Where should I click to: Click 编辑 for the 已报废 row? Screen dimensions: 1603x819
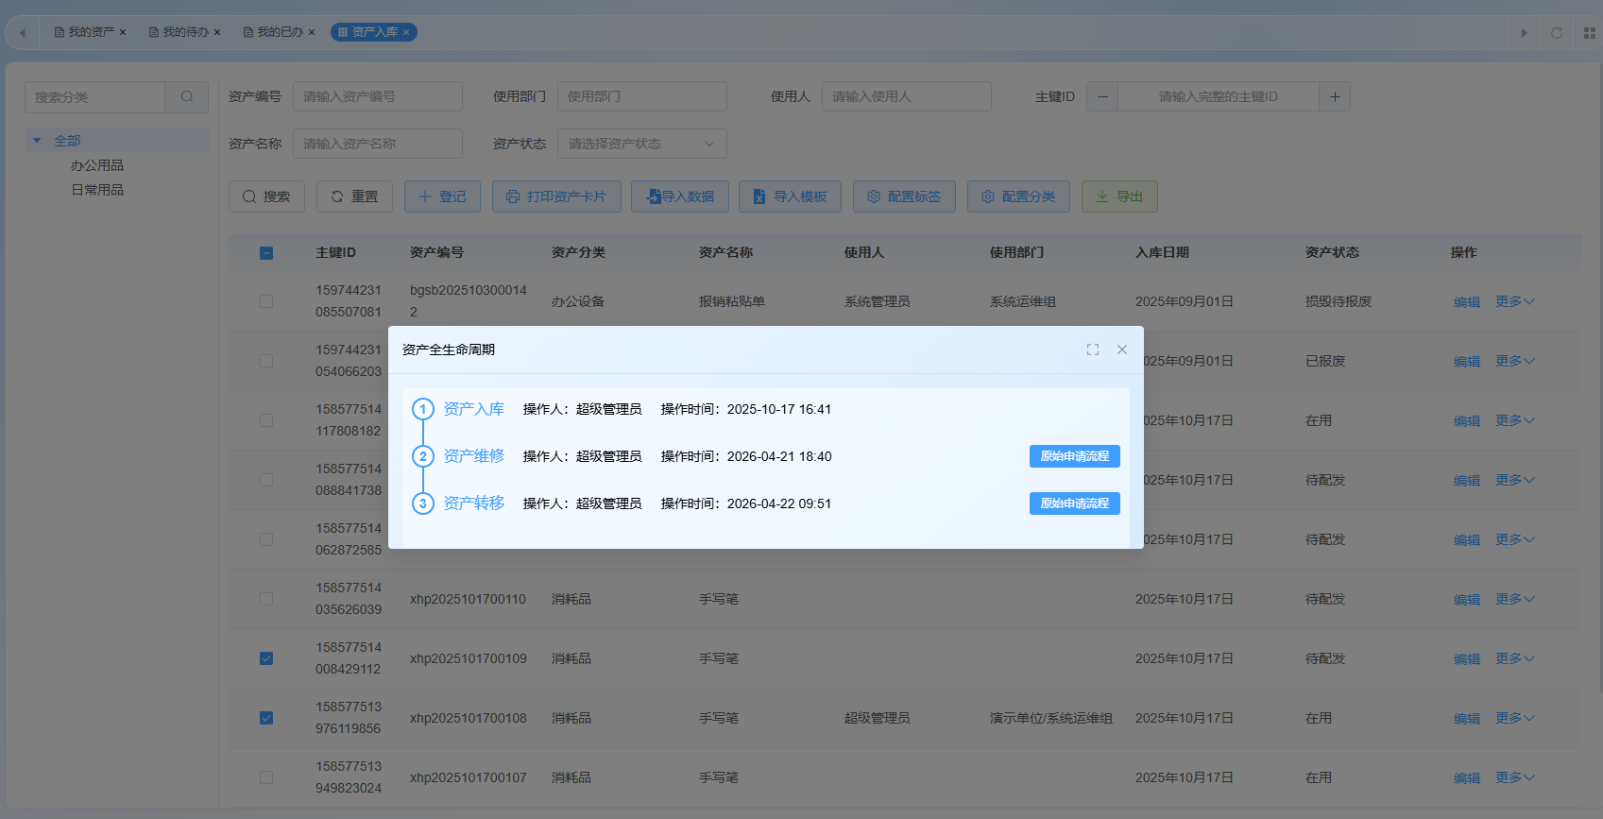pyautogui.click(x=1467, y=362)
